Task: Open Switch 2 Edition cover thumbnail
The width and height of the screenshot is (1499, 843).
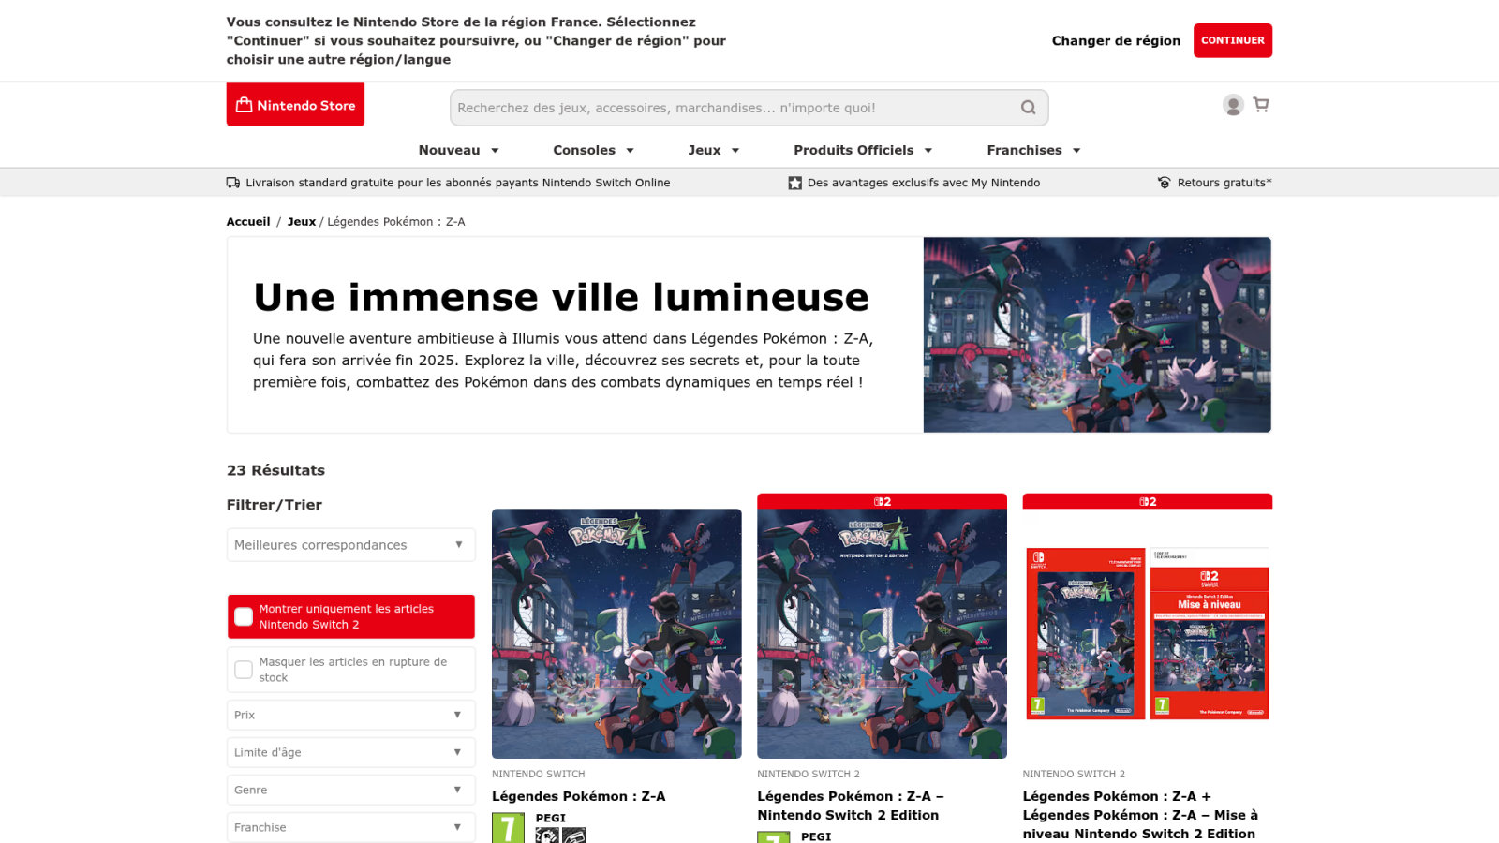Action: pos(882,633)
